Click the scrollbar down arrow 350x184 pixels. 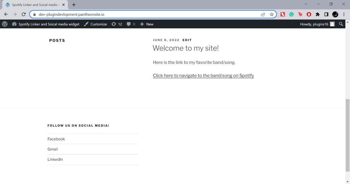tap(348, 182)
